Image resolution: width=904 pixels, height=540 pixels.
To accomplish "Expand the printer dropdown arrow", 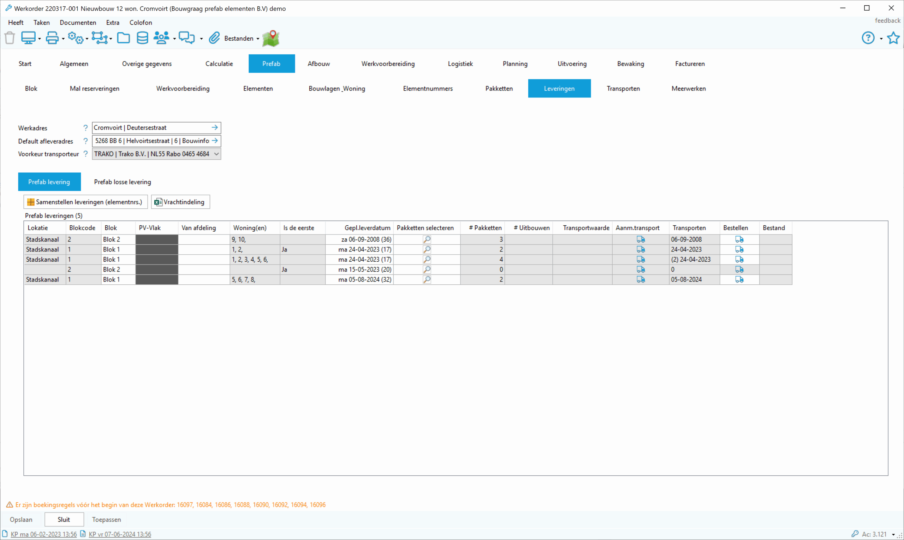I will (x=63, y=38).
